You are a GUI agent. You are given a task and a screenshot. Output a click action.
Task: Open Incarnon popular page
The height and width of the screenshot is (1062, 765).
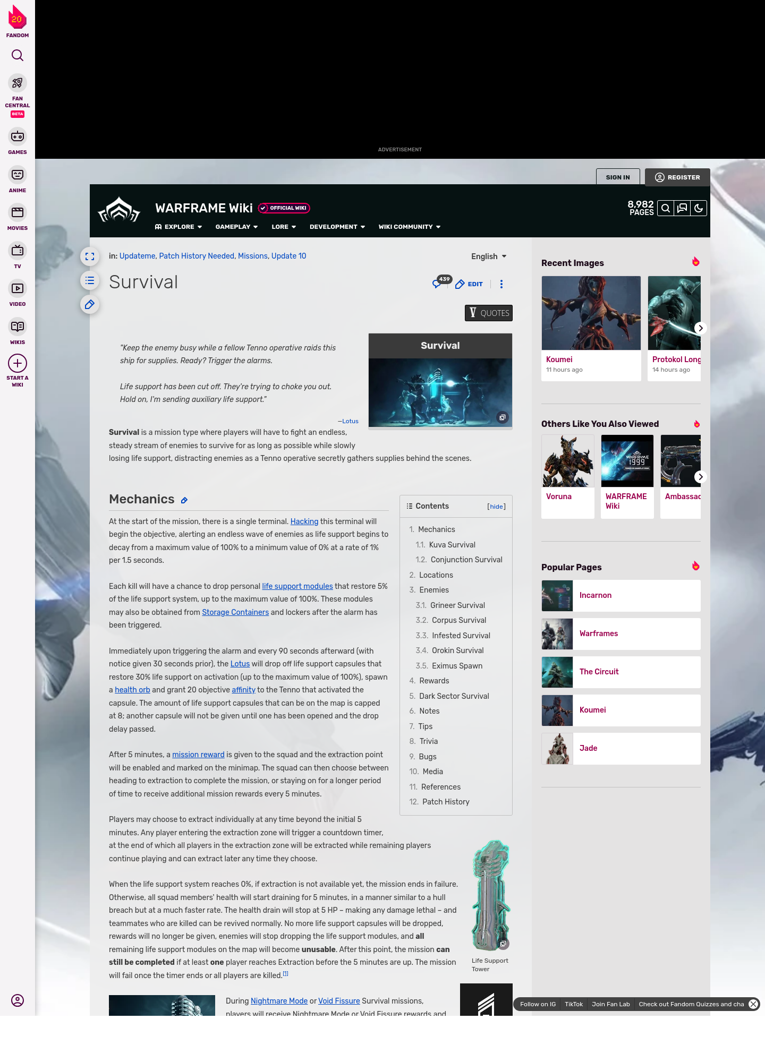621,596
